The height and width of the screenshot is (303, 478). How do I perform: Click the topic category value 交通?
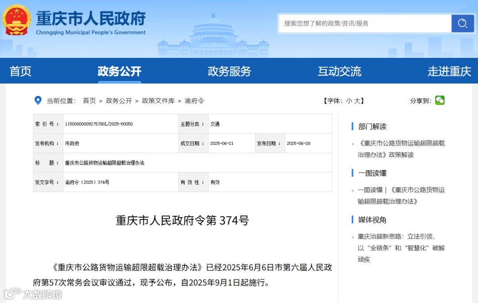tap(215, 124)
